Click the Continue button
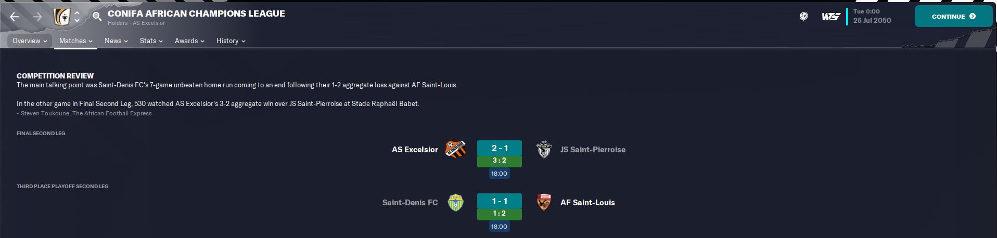997x238 pixels. [953, 17]
